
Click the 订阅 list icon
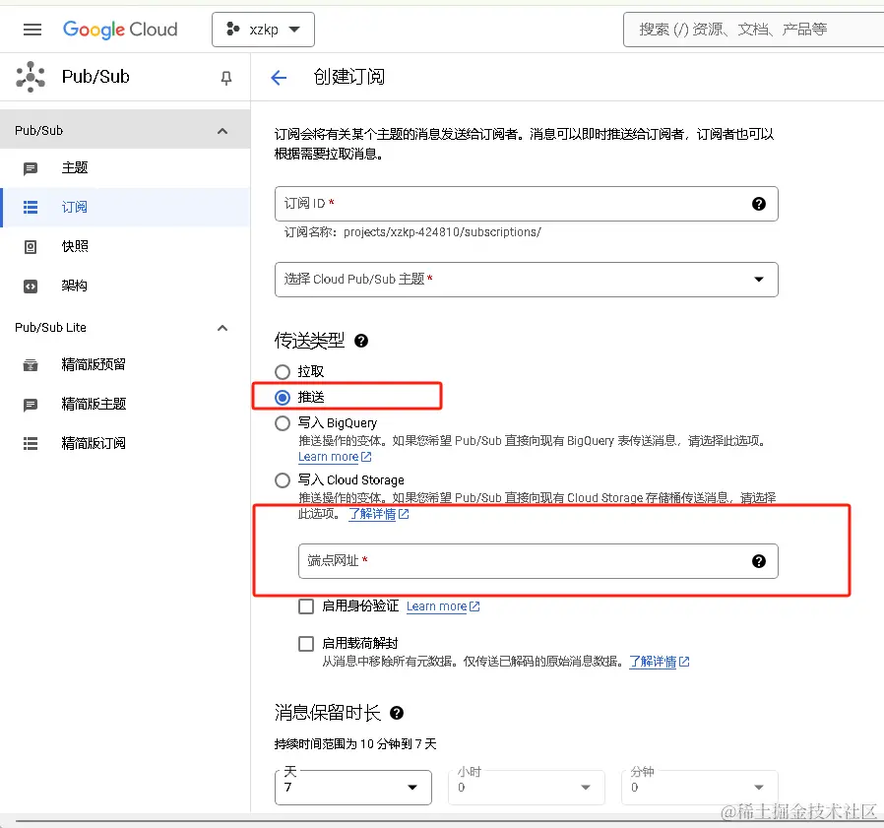click(x=31, y=208)
